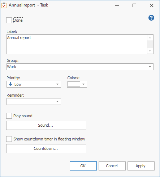Image resolution: width=160 pixels, height=177 pixels.
Task: Maximize the task dialog window
Action: click(134, 5)
